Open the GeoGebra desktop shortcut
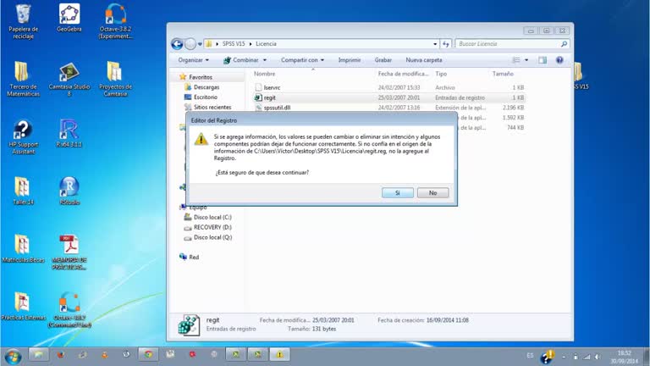The image size is (650, 366). pos(69,19)
